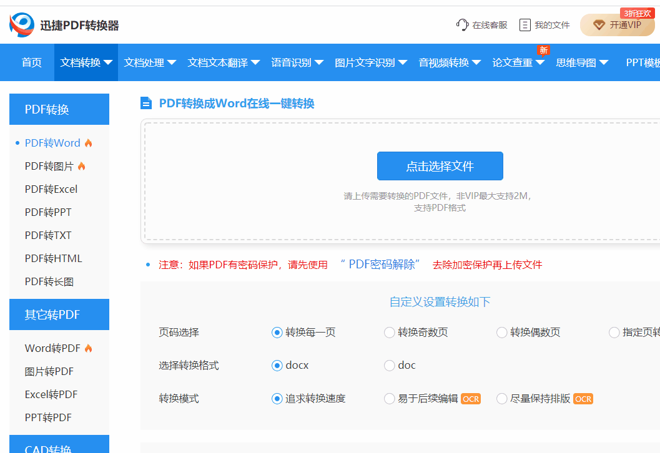Select the 转换奇数页 radio option
Image resolution: width=660 pixels, height=453 pixels.
point(390,333)
